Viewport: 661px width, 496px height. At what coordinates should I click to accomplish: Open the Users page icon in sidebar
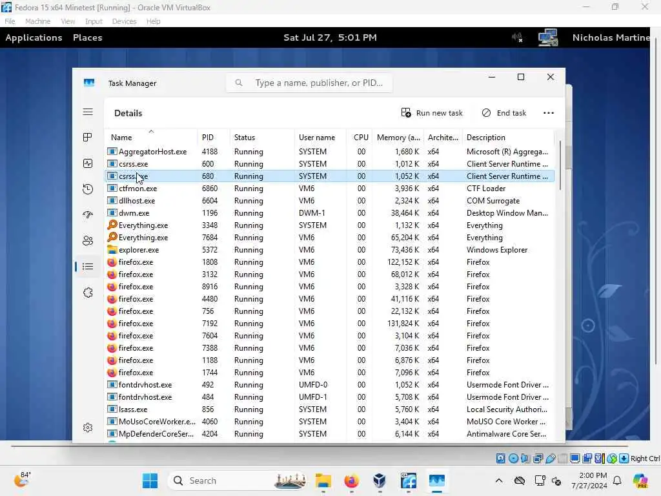pos(88,241)
